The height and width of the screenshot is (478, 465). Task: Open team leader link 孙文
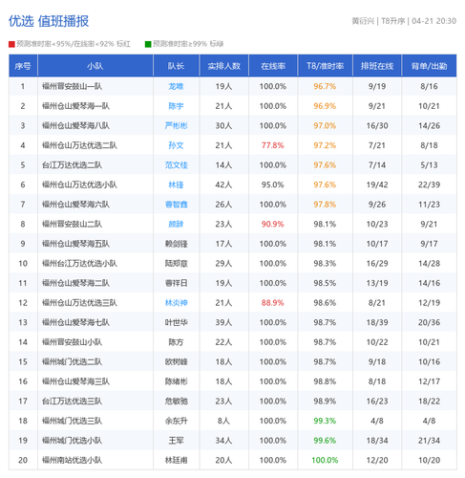click(x=176, y=145)
